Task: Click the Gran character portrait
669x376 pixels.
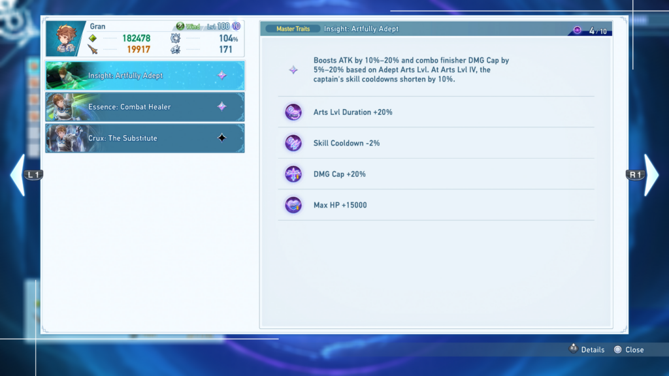Action: point(66,39)
